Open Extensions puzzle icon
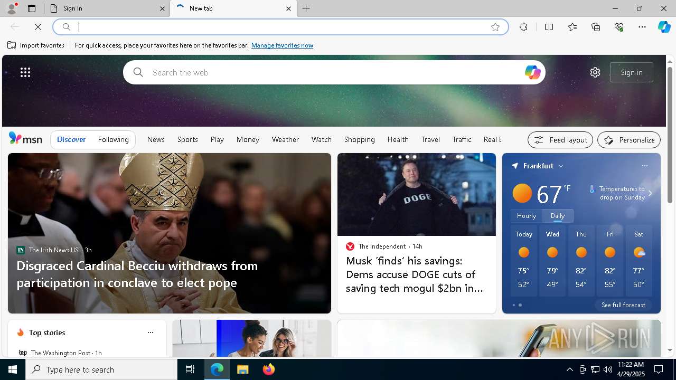Image resolution: width=676 pixels, height=380 pixels. pos(523,27)
